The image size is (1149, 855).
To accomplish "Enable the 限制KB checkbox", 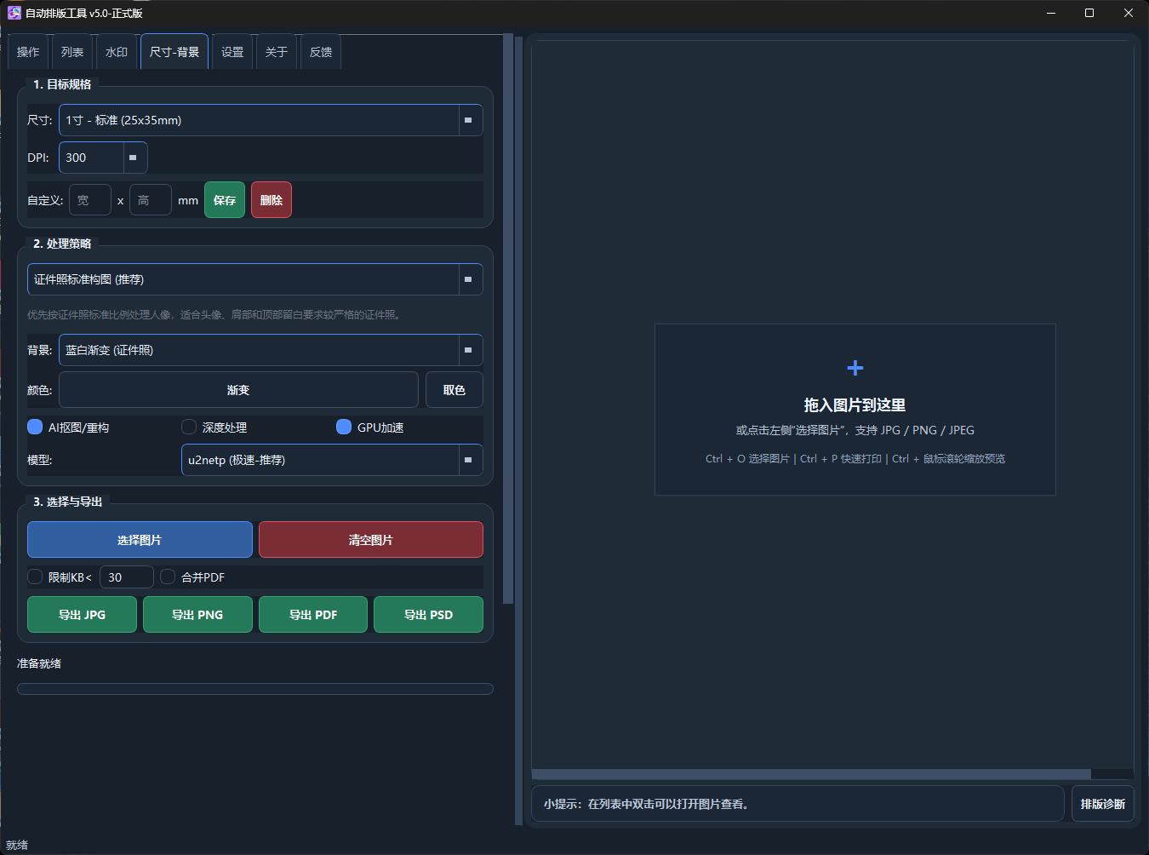I will [x=35, y=577].
